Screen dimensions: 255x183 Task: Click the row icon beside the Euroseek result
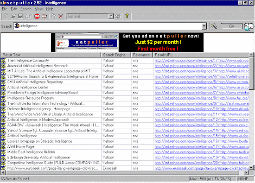[3, 168]
